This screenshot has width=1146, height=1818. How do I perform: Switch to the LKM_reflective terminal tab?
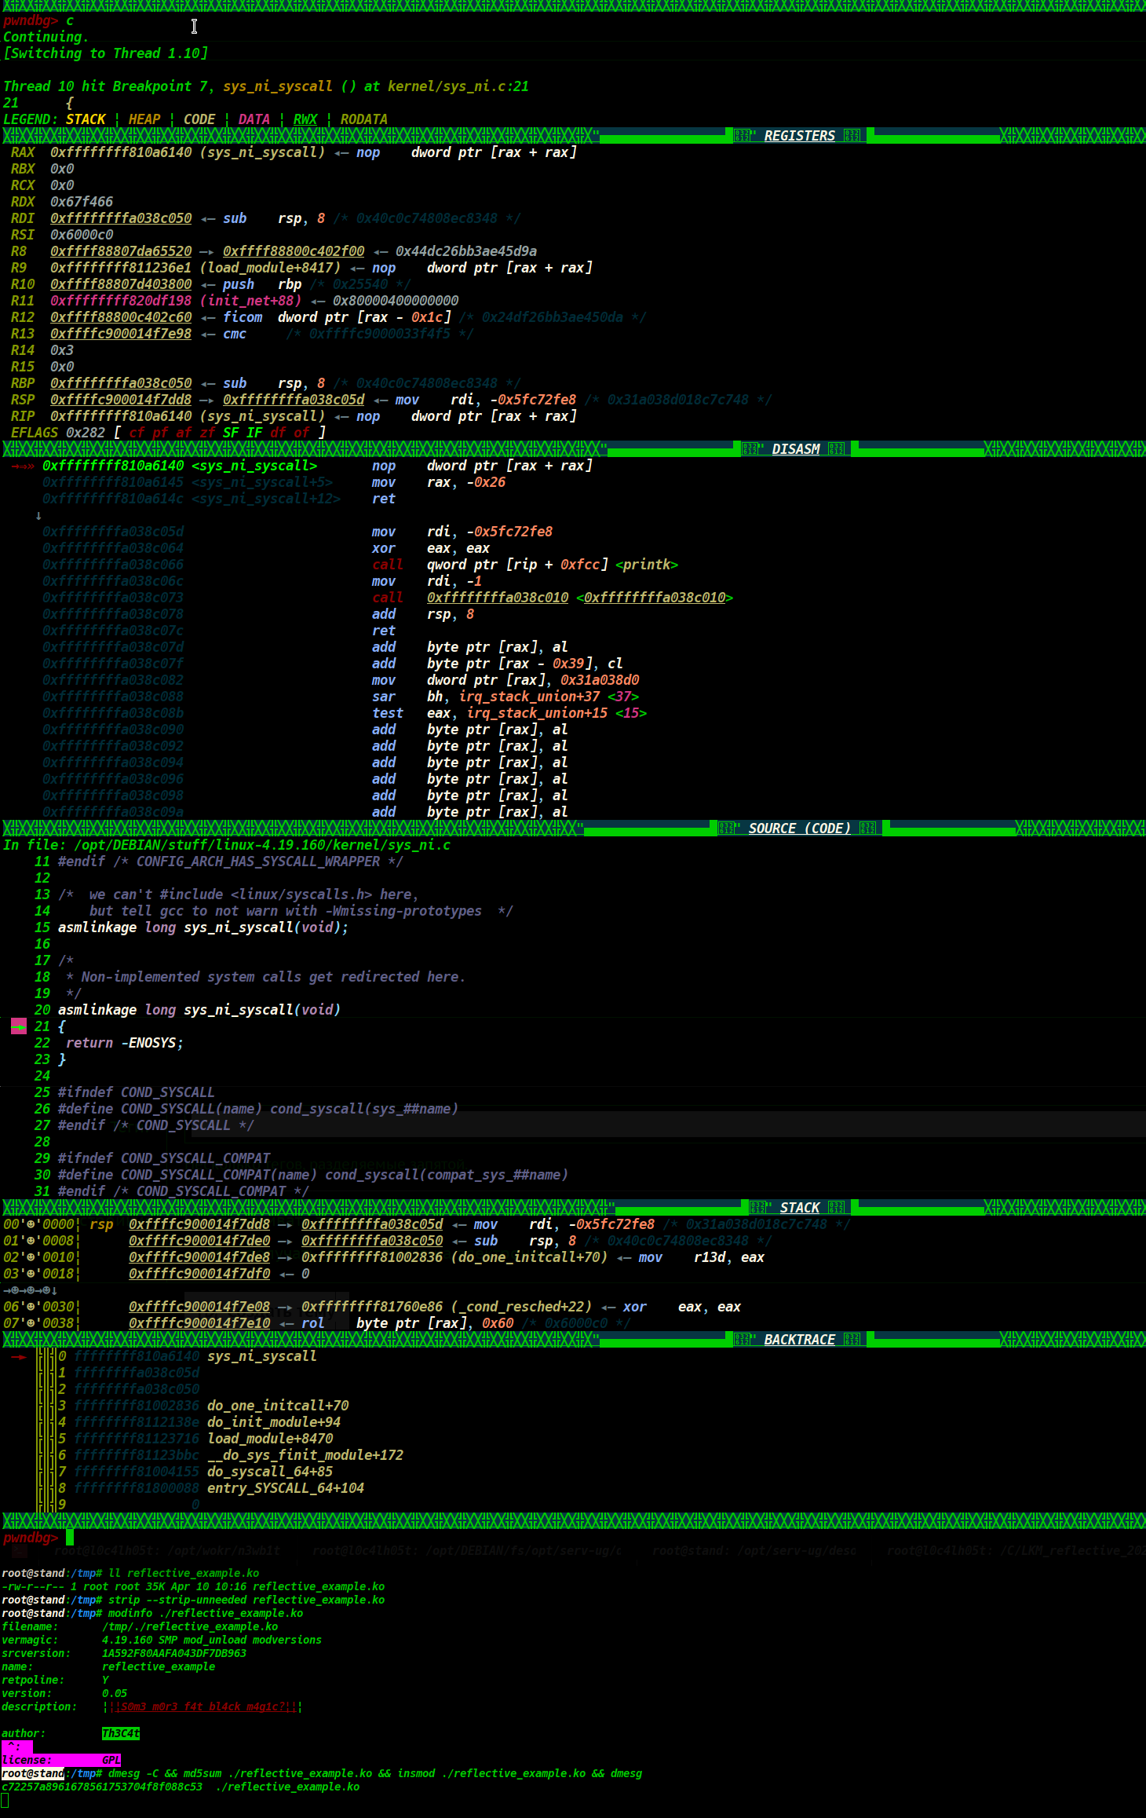(1016, 1550)
